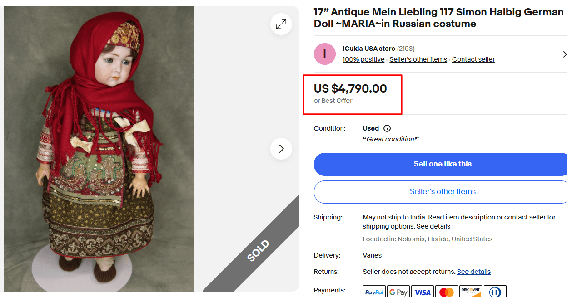The width and height of the screenshot is (567, 297).
Task: Select the PayPal payment icon
Action: point(374,291)
